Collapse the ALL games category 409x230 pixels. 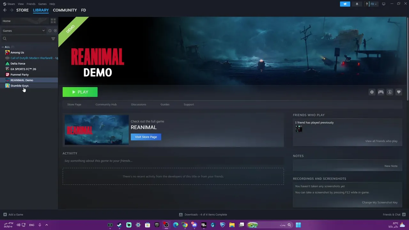coord(3,47)
